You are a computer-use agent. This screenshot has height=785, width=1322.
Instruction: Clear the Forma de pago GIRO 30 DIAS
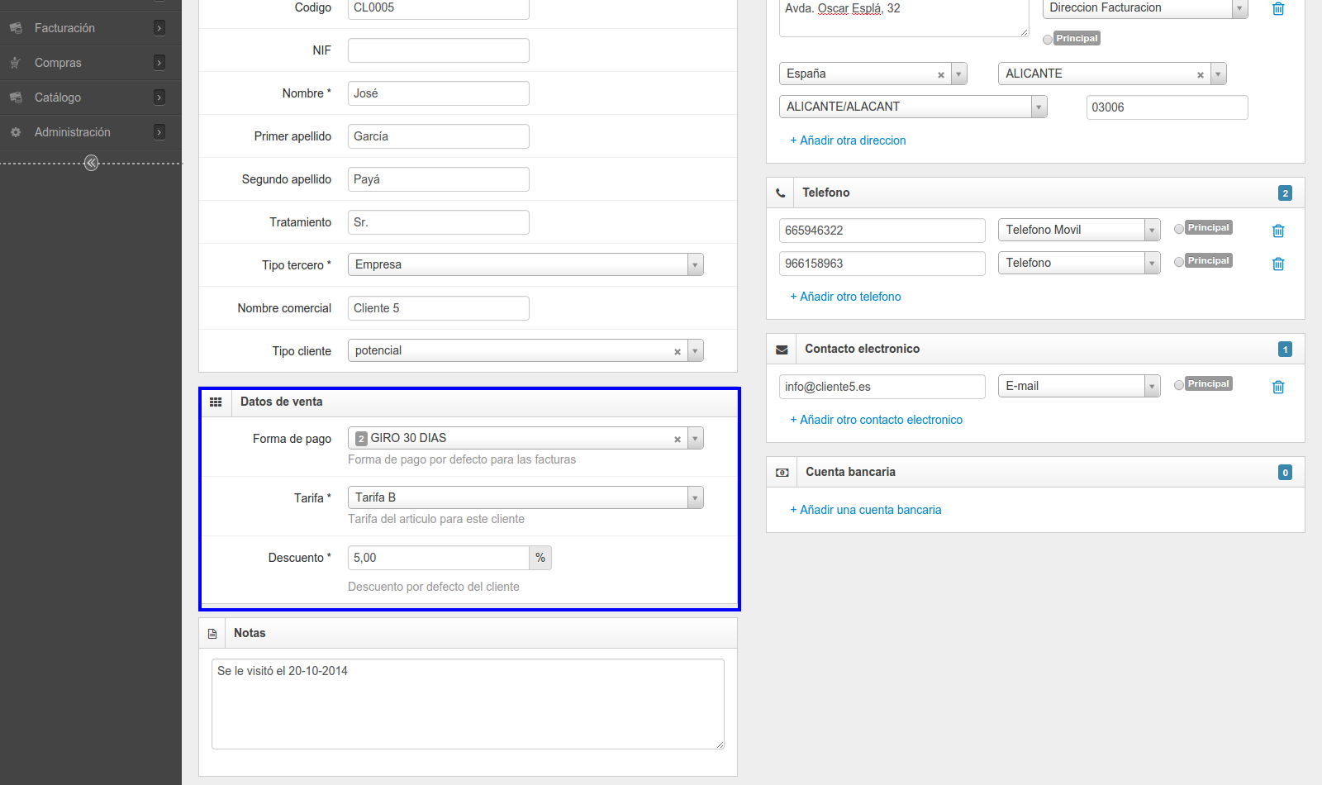click(678, 439)
